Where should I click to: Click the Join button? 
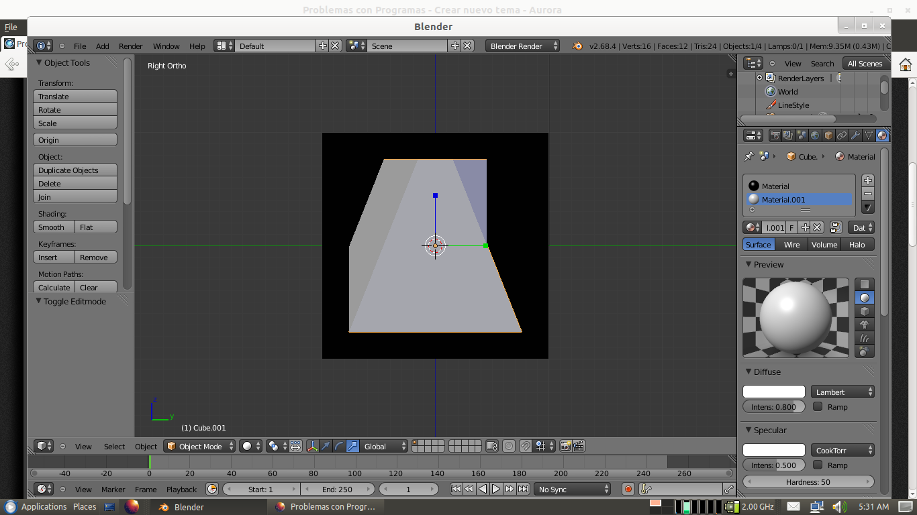click(75, 197)
